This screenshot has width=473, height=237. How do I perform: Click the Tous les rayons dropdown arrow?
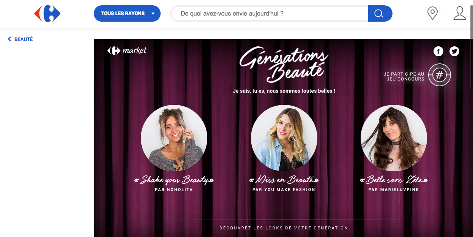pyautogui.click(x=153, y=14)
